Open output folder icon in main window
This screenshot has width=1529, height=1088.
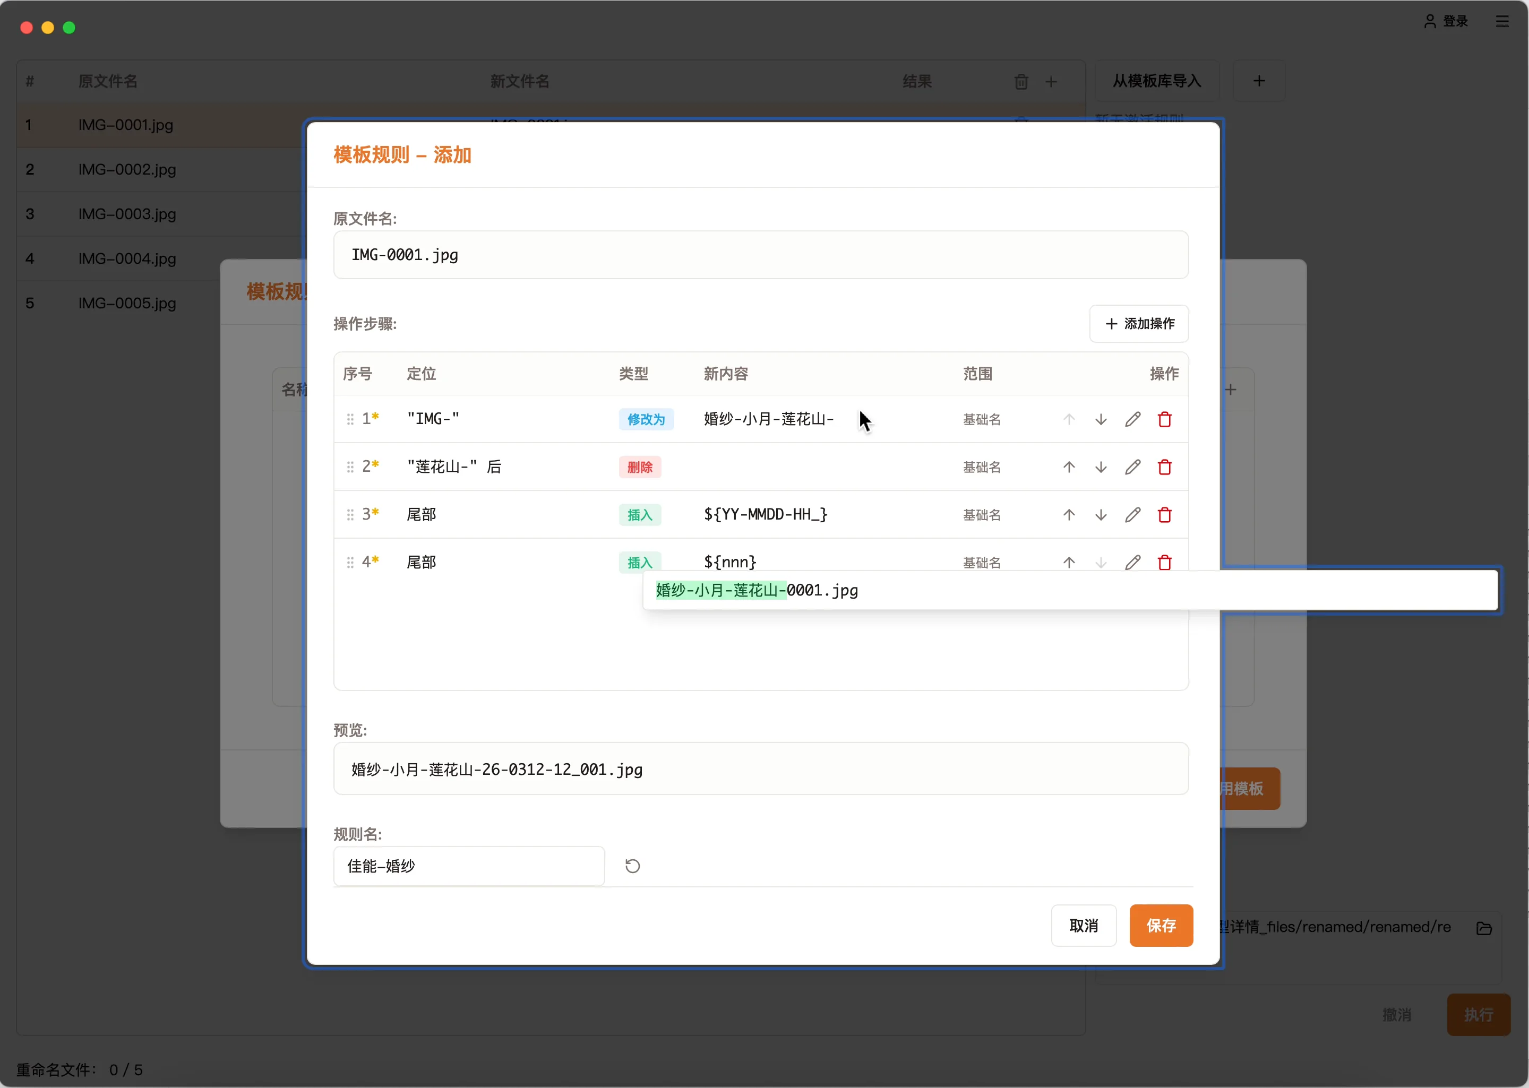pos(1483,928)
